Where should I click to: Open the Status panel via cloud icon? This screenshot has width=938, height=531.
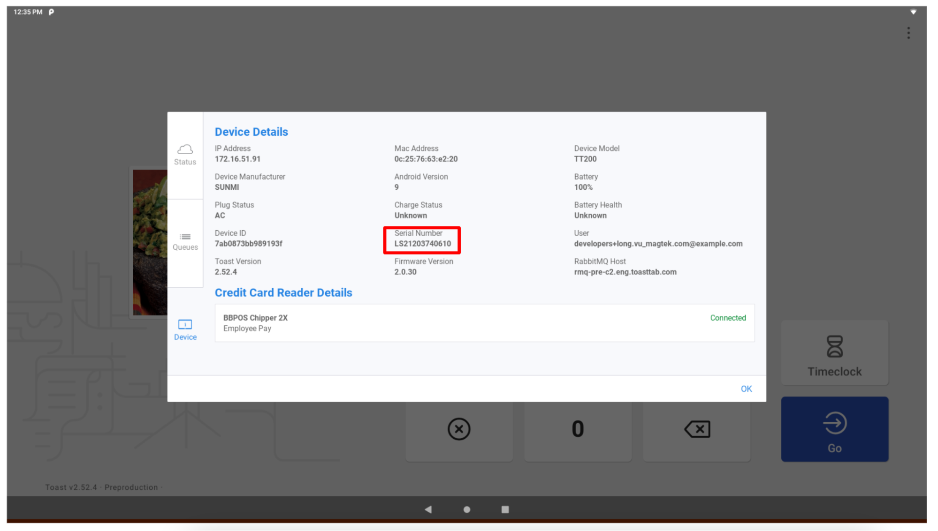tap(185, 155)
